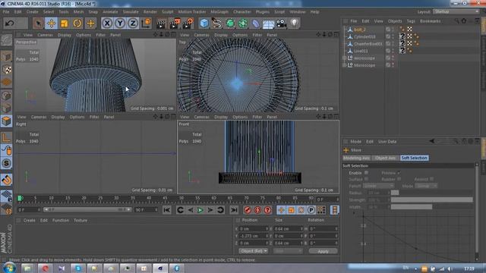
Task: Open the Falloff dropdown
Action: coord(378,186)
